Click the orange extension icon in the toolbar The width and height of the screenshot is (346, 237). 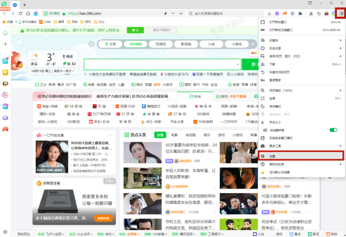pos(285,13)
